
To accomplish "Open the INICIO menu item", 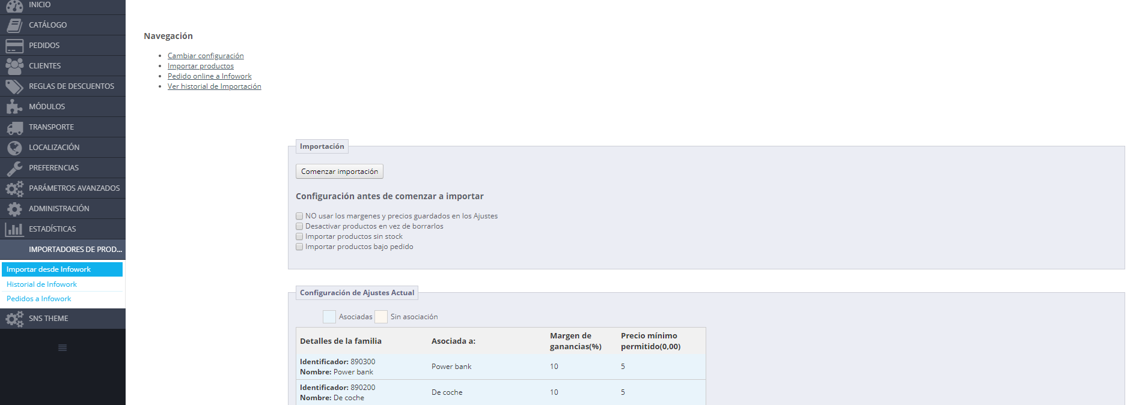I will 63,5.
